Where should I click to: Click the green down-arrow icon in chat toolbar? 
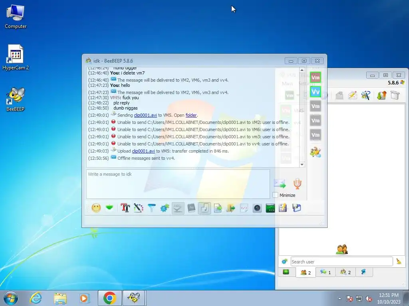(109, 208)
